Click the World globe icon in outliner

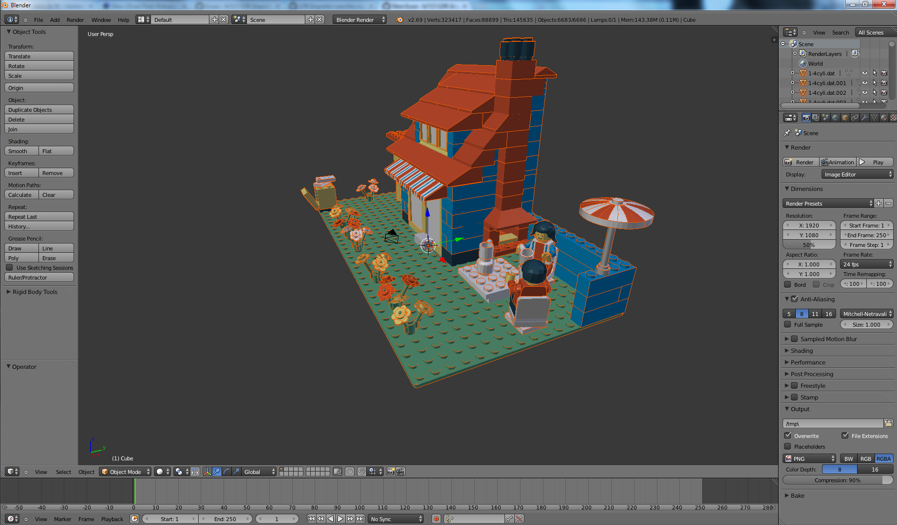click(x=803, y=63)
